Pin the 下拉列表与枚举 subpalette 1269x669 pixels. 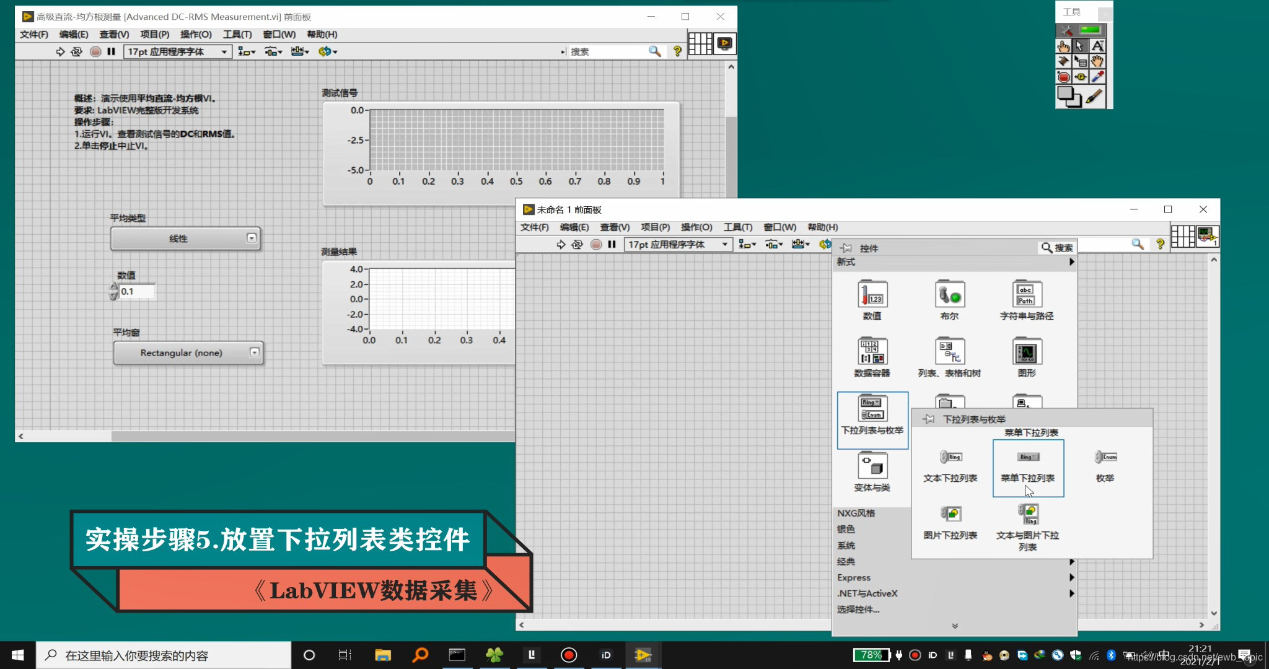tap(928, 419)
